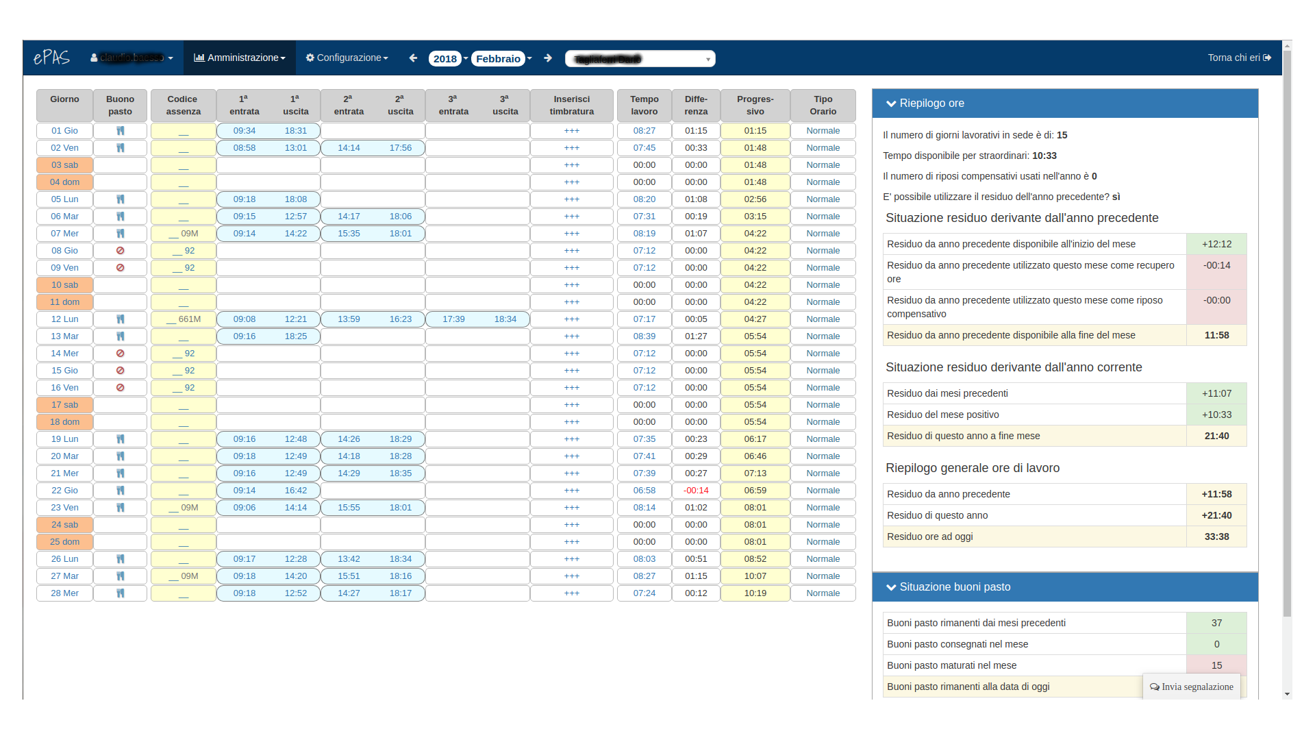Click work time 08:27 for 01 Gio
The height and width of the screenshot is (740, 1315).
point(644,131)
